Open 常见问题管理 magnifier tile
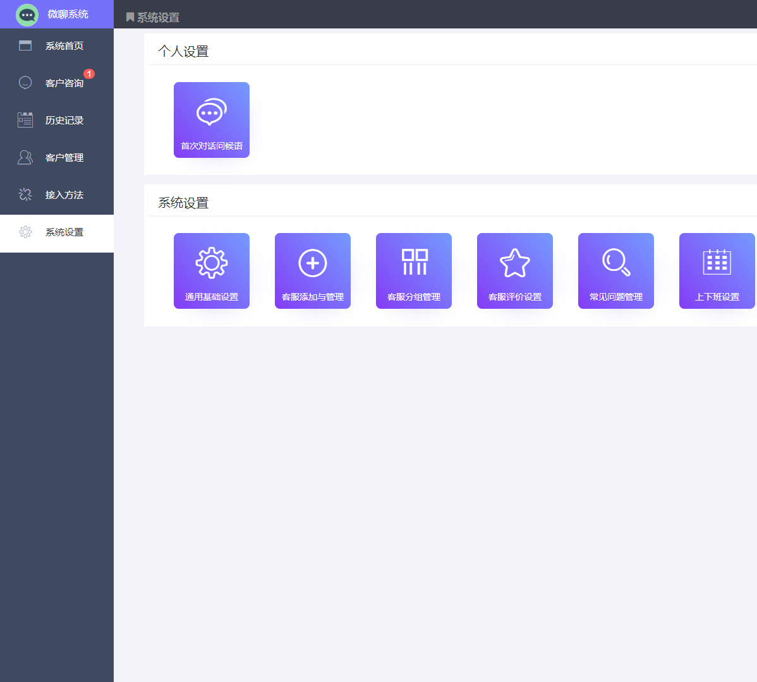 (x=616, y=271)
